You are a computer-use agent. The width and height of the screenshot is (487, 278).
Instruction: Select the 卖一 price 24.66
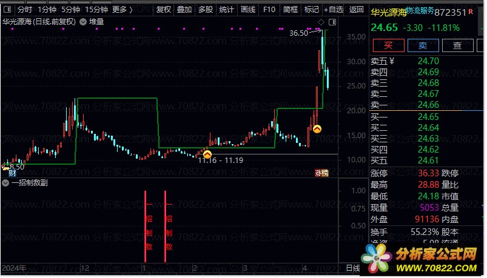(428, 105)
